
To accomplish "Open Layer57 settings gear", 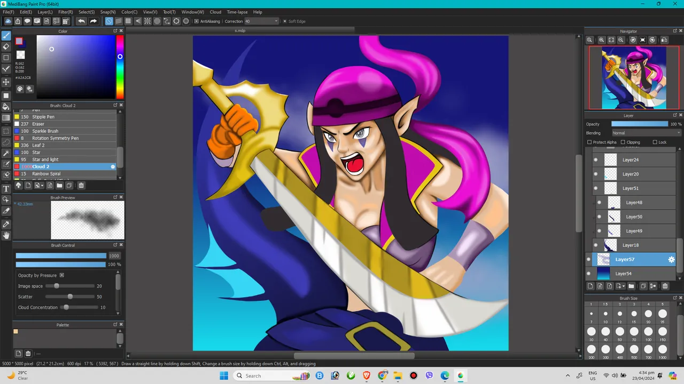I will (671, 260).
